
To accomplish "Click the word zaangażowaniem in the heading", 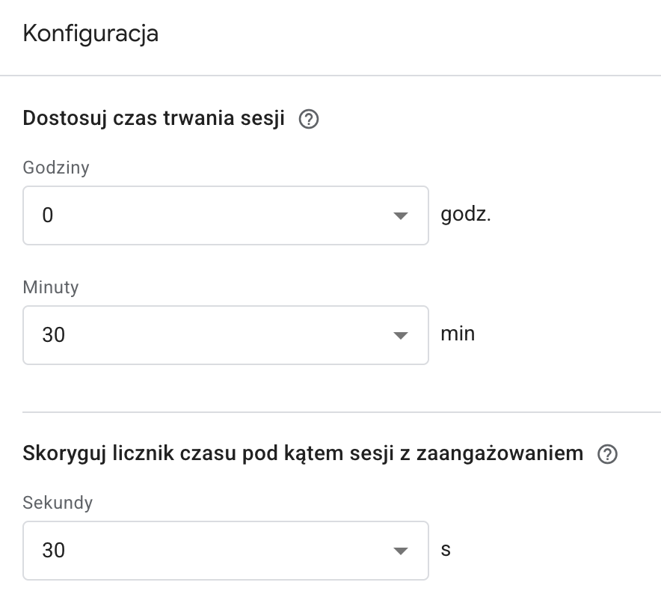I will click(x=500, y=453).
